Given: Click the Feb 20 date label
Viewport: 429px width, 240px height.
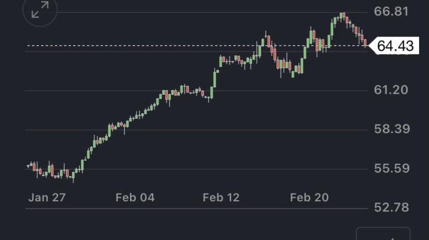Looking at the screenshot, I should click(309, 198).
